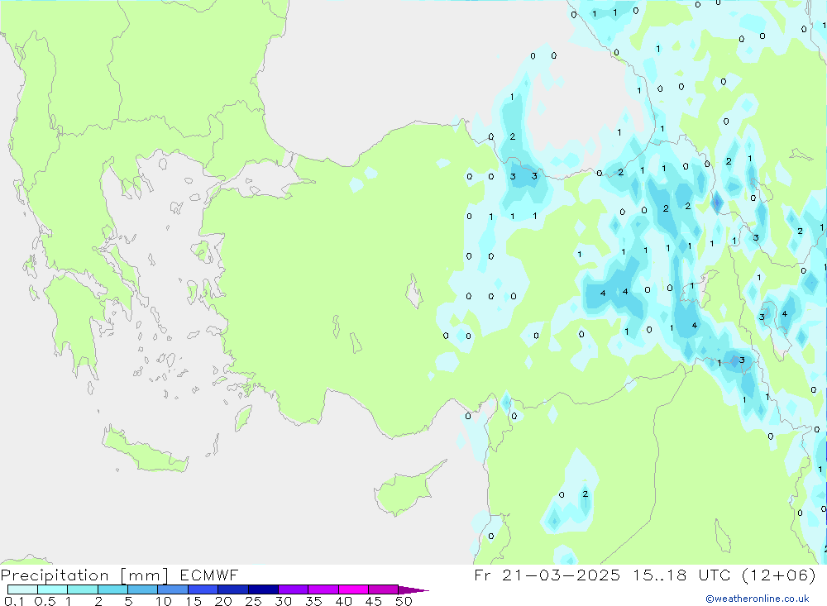Click the '[mm]' unit label

click(145, 575)
